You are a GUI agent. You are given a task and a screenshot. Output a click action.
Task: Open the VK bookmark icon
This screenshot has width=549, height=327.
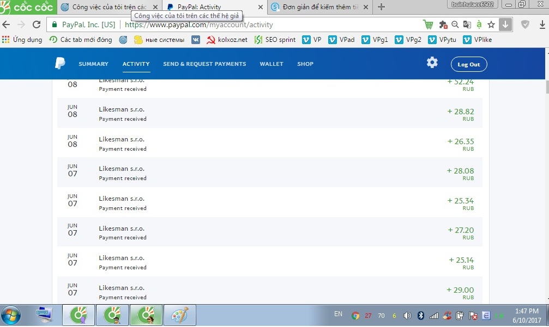tap(196, 40)
